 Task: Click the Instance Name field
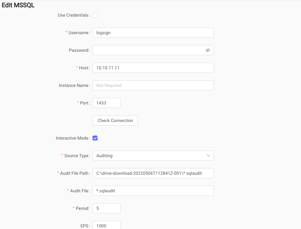coord(153,85)
